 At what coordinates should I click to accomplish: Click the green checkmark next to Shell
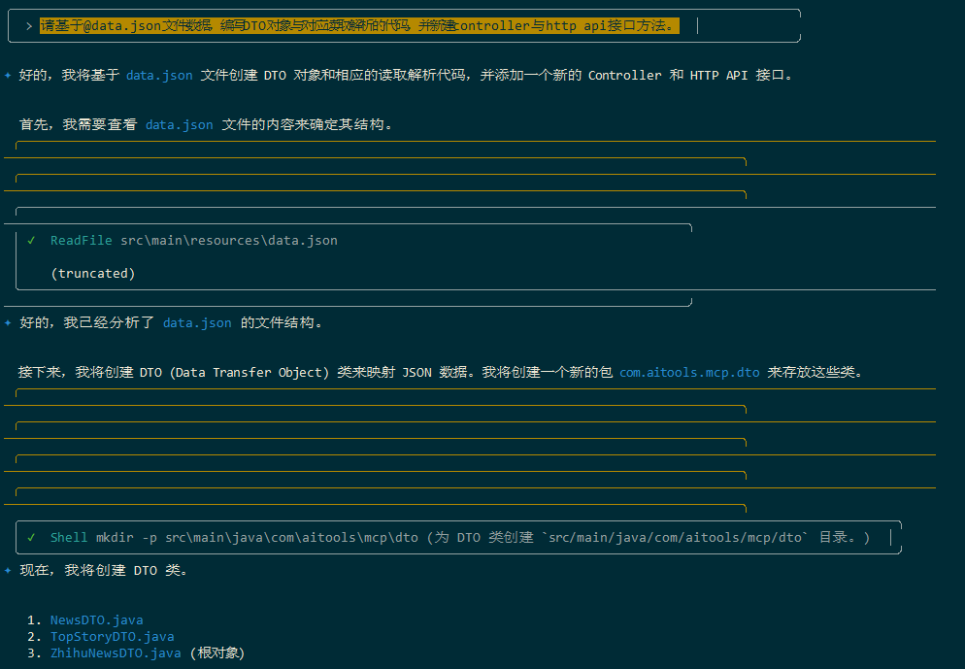click(32, 537)
